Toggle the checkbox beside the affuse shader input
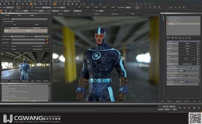The image size is (202, 124). (x=199, y=43)
